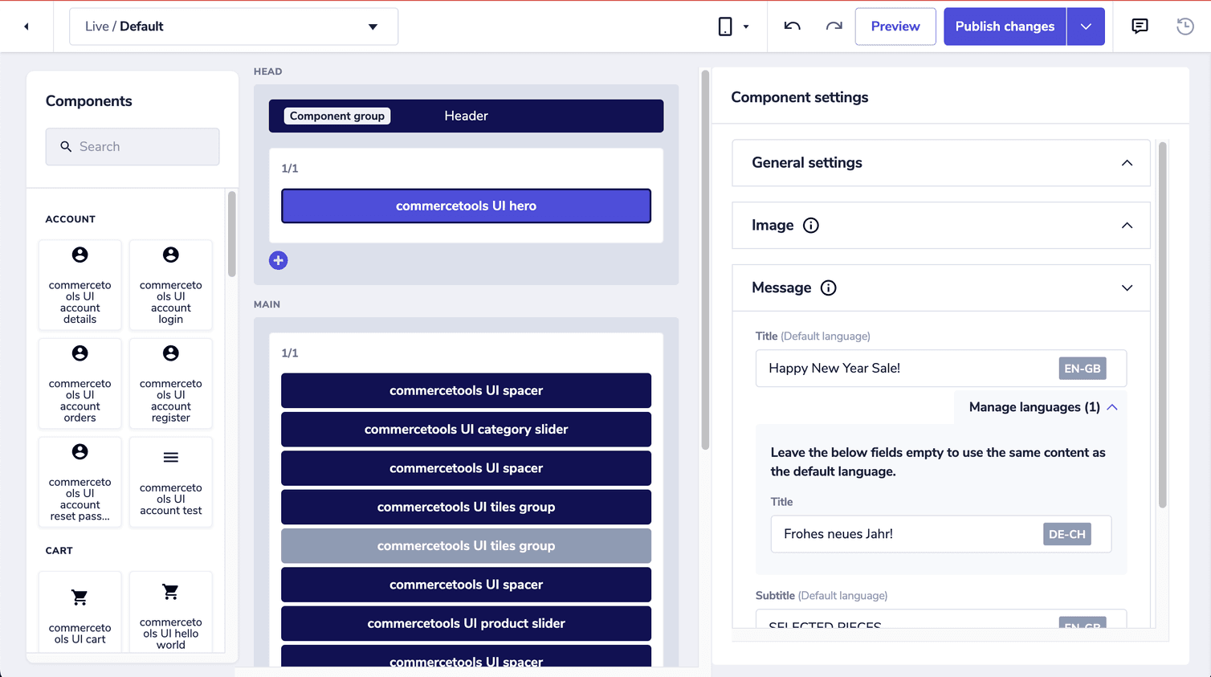Expand the Publish changes dropdown arrow
Image resolution: width=1211 pixels, height=677 pixels.
(x=1086, y=26)
